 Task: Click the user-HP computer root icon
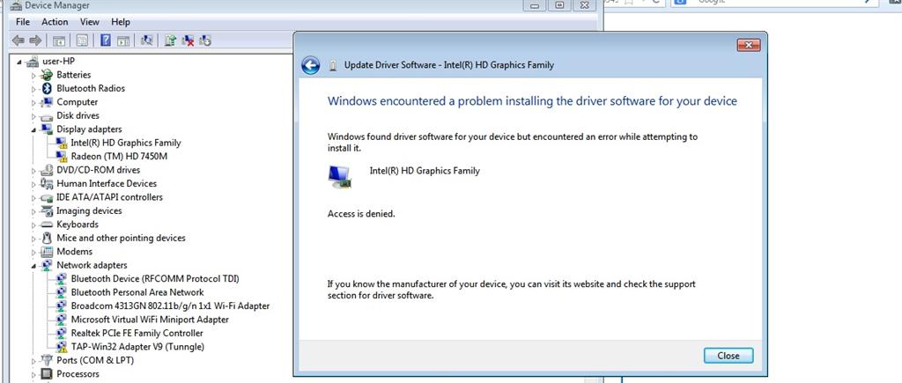point(33,62)
